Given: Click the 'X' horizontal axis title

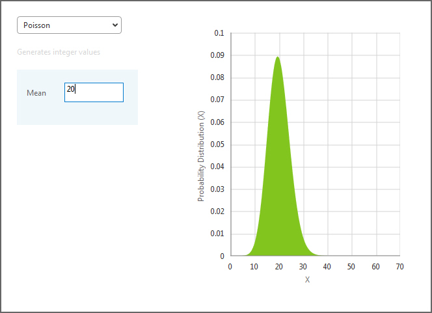Looking at the screenshot, I should coord(308,280).
